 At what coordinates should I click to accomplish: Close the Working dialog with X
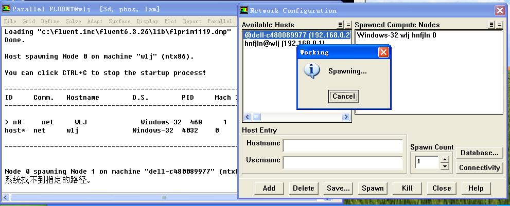[x=383, y=52]
